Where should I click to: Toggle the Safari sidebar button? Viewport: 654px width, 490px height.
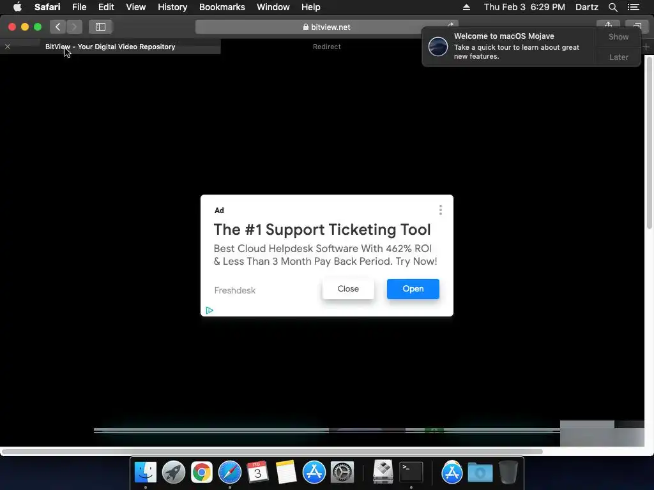point(100,27)
